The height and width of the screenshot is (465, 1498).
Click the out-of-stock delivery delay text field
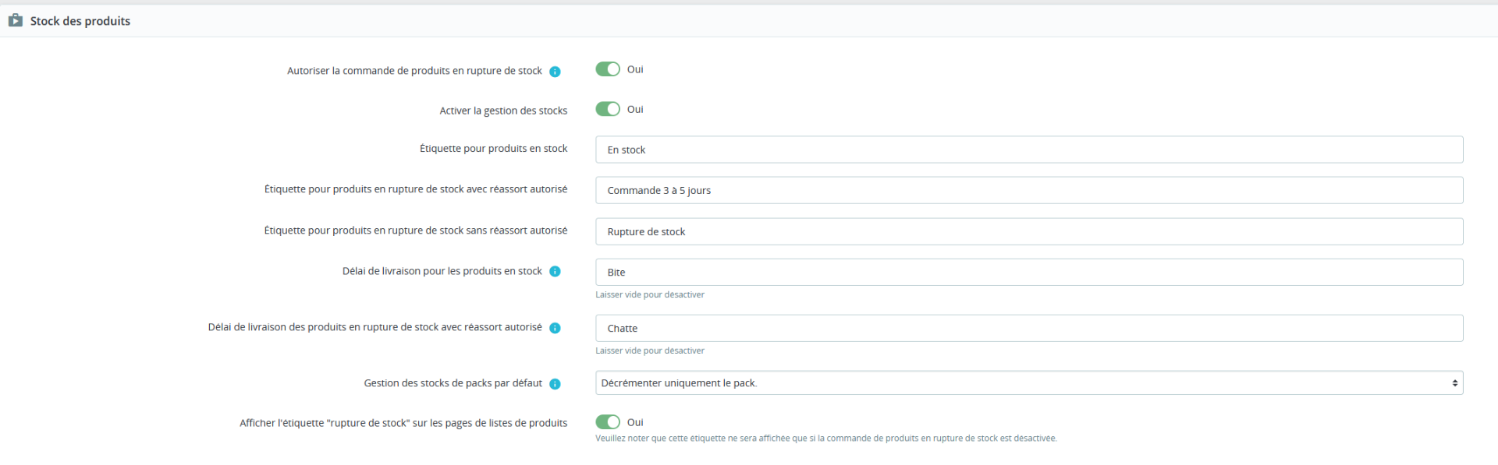pos(1028,328)
